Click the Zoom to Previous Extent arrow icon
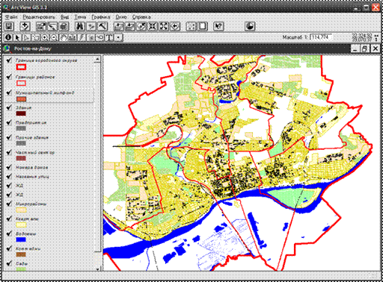The height and width of the screenshot is (282, 383). 175,26
